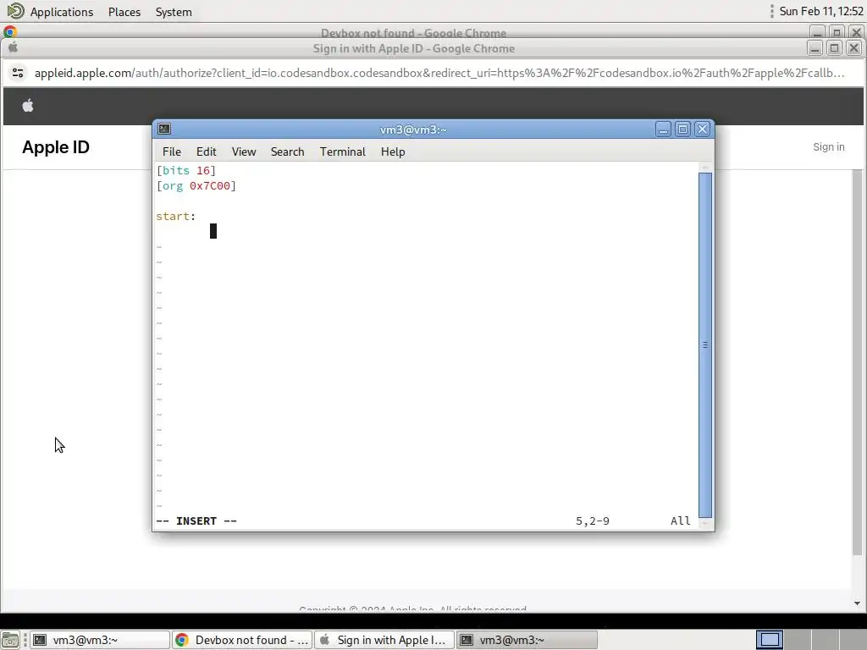Viewport: 867px width, 650px height.
Task: Open the terminal File menu
Action: pyautogui.click(x=171, y=151)
